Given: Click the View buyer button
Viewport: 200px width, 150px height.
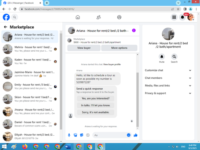Looking at the screenshot, I should [84, 48].
